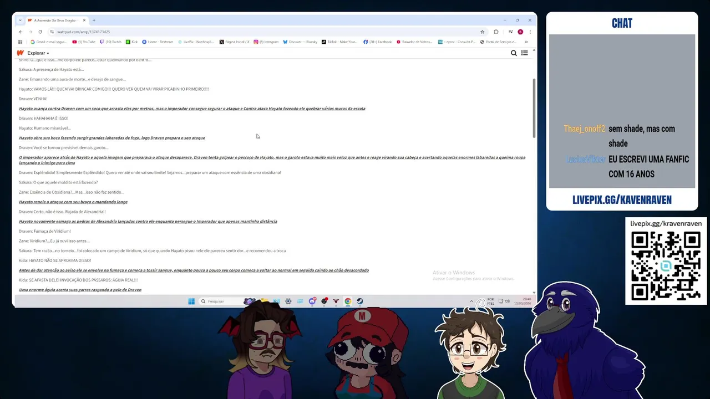710x399 pixels.
Task: Bookmark this page with star icon
Action: click(x=482, y=32)
